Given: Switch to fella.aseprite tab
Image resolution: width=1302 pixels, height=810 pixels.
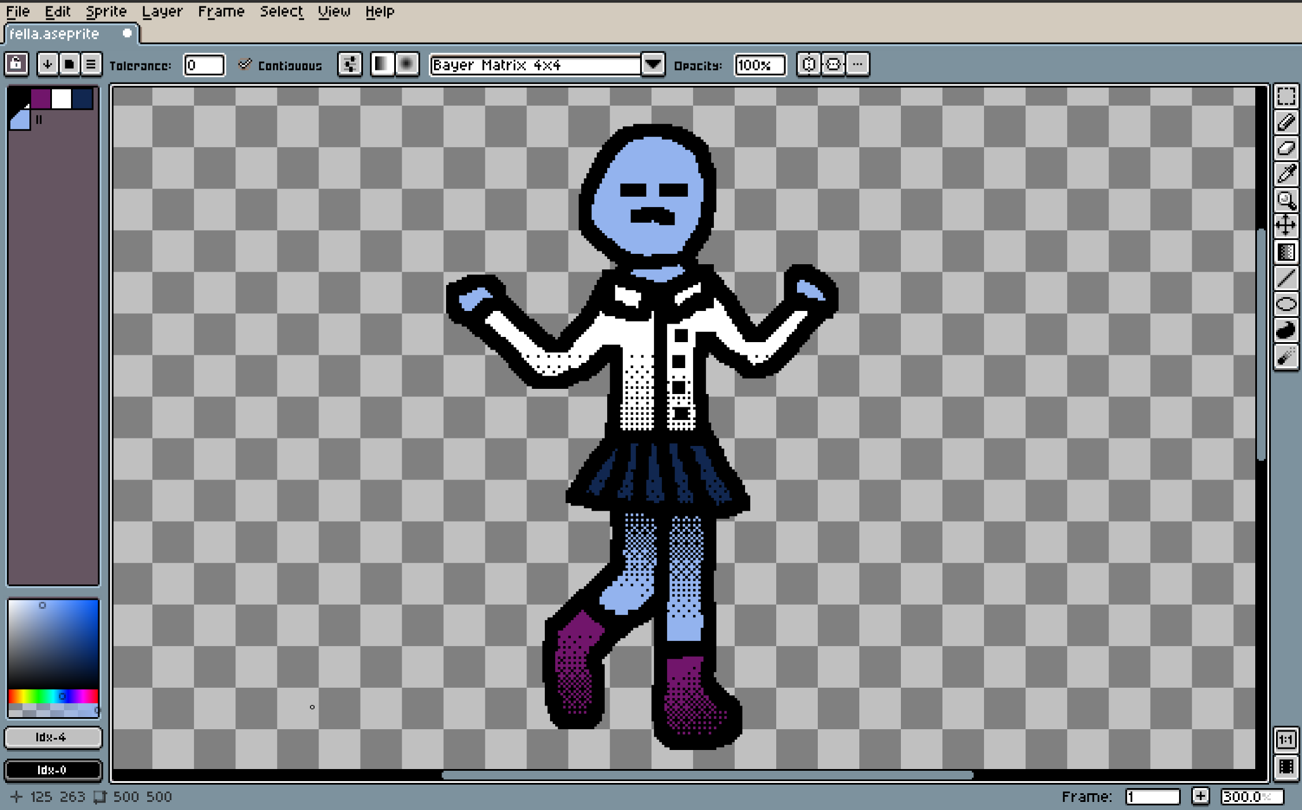Looking at the screenshot, I should tap(55, 34).
